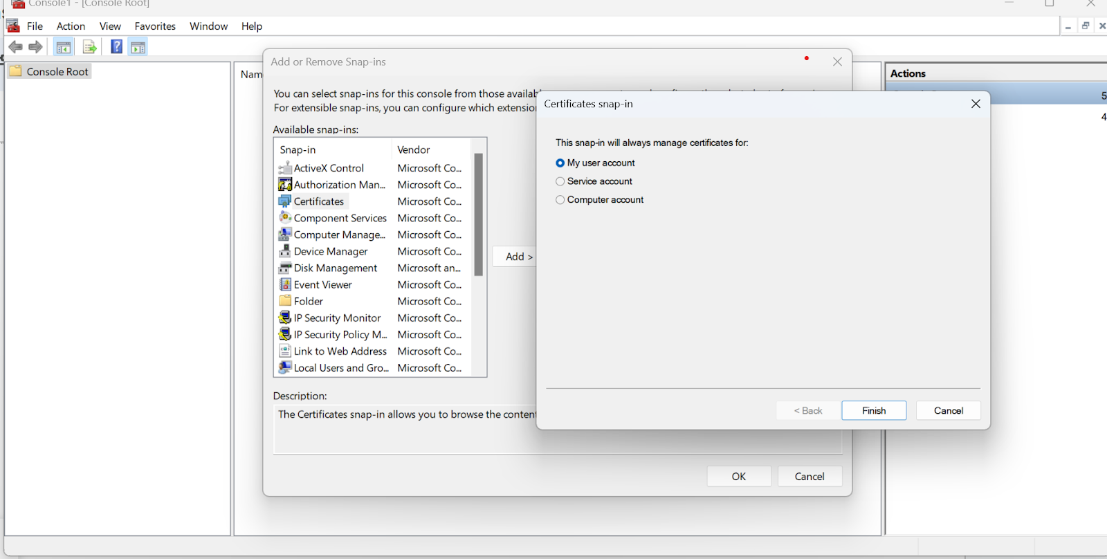Image resolution: width=1107 pixels, height=559 pixels.
Task: Click OK in Add or Remove Snap-ins
Action: [739, 476]
